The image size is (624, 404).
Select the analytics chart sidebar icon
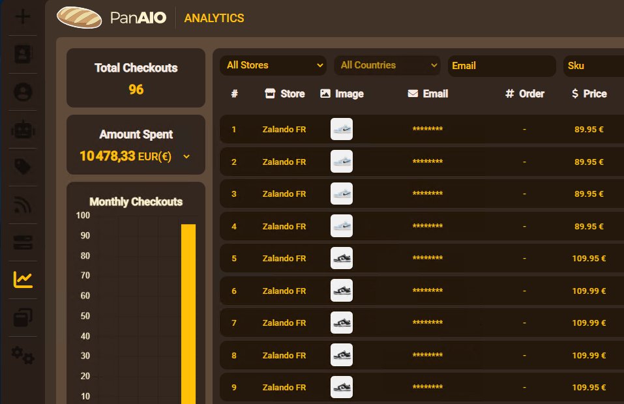23,280
